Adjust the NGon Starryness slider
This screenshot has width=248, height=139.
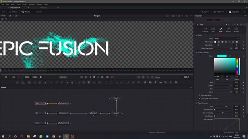pyautogui.click(x=223, y=48)
